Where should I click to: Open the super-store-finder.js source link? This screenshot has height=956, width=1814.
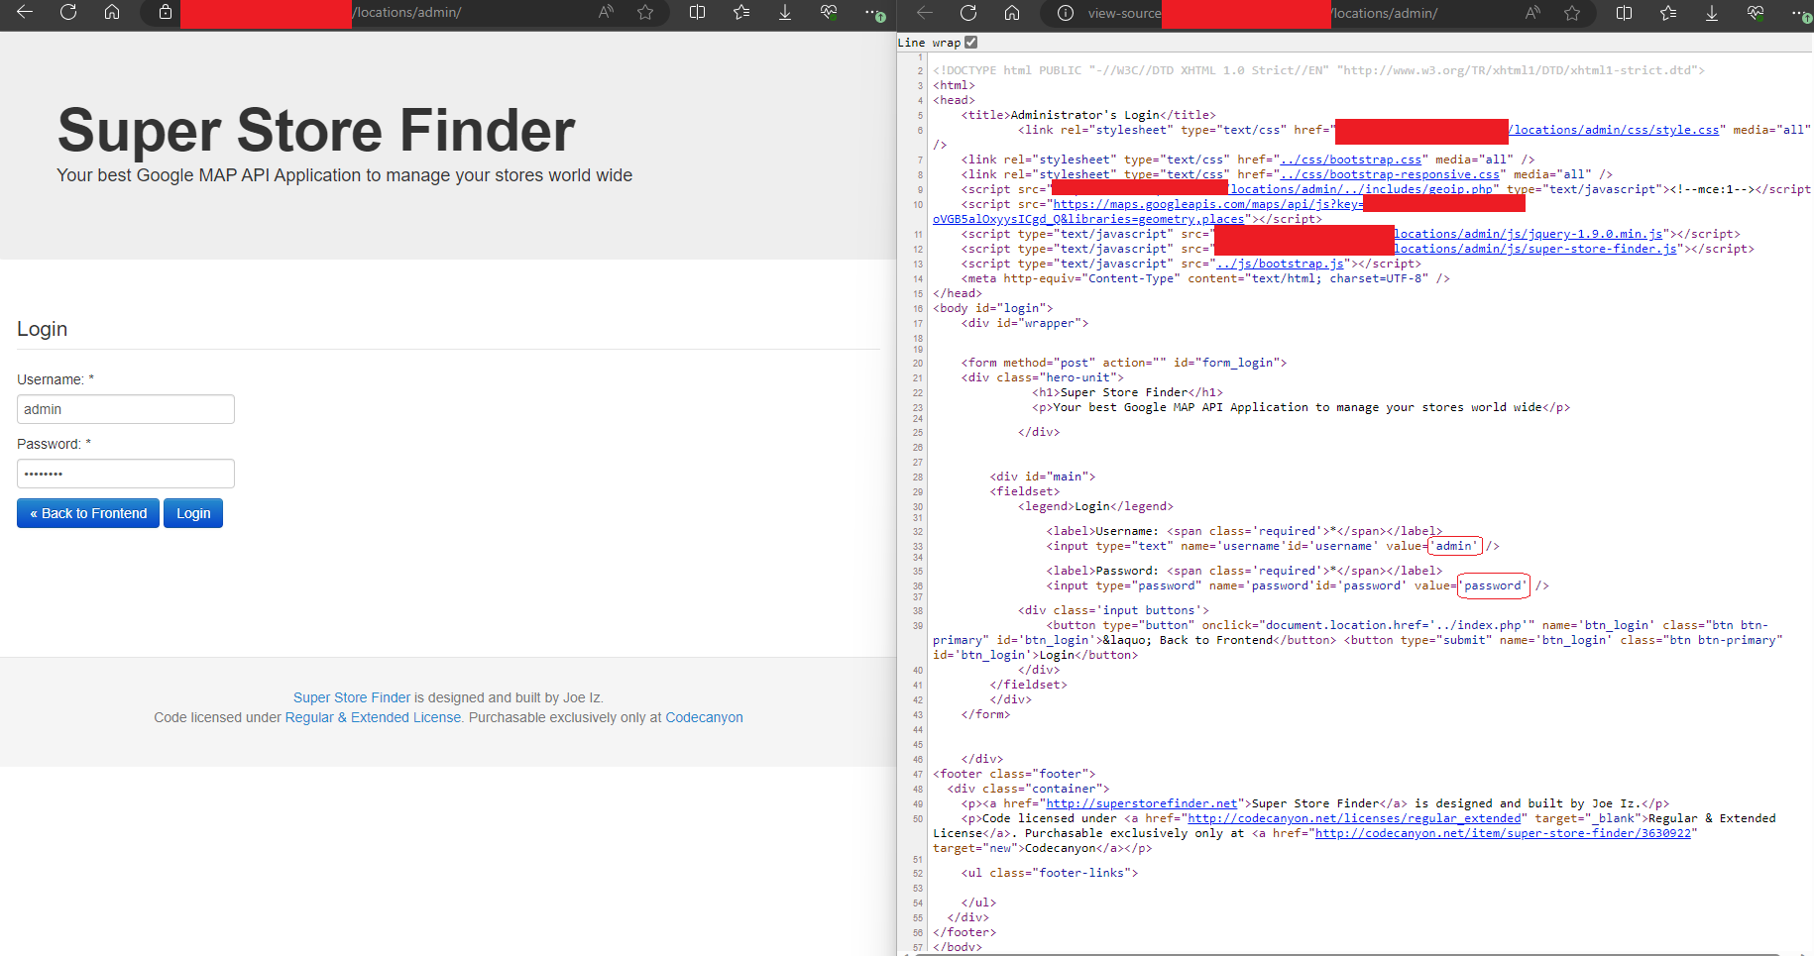[x=1535, y=249]
